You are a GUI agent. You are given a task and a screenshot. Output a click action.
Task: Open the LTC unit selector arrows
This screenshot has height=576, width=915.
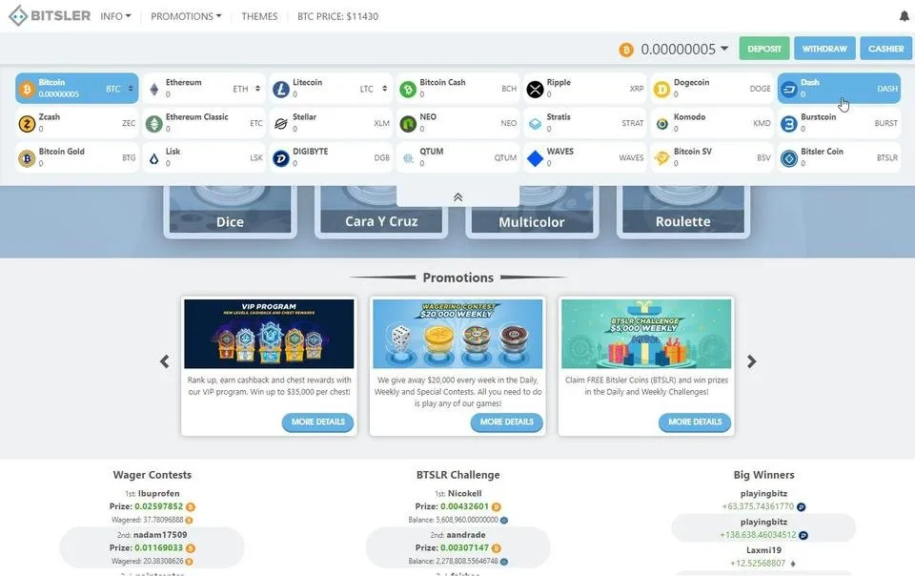(x=384, y=89)
